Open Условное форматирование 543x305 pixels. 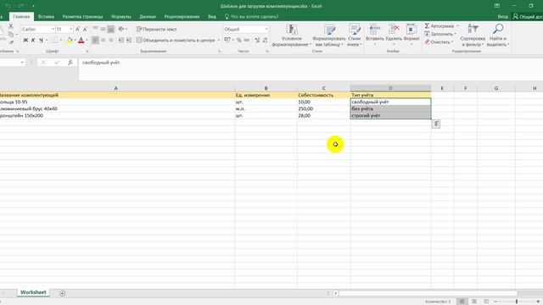click(x=291, y=36)
